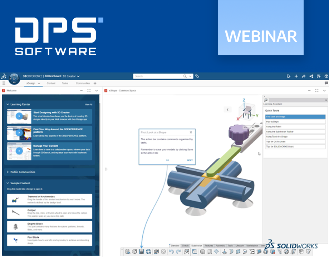Image resolution: width=329 pixels, height=257 pixels.
Task: Click the Share icon in top bar
Action: click(311, 76)
